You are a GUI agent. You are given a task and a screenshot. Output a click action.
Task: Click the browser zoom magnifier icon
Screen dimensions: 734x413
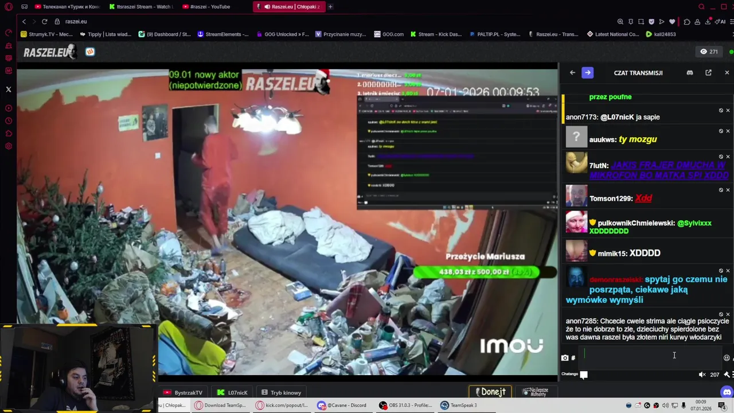pos(620,22)
